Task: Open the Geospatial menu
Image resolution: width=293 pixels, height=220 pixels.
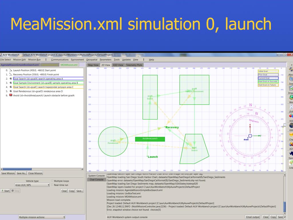Action: pyautogui.click(x=92, y=60)
